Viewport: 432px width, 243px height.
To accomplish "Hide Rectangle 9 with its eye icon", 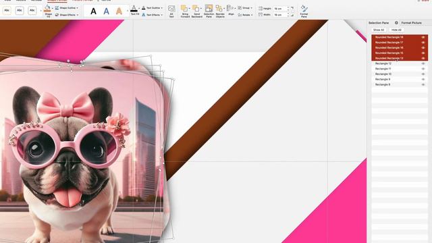I will 423,80.
